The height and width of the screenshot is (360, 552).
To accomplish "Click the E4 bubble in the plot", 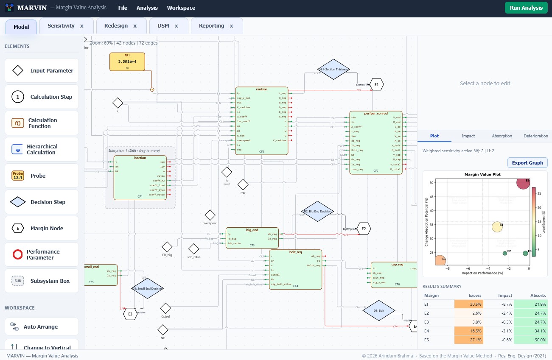I will [497, 227].
